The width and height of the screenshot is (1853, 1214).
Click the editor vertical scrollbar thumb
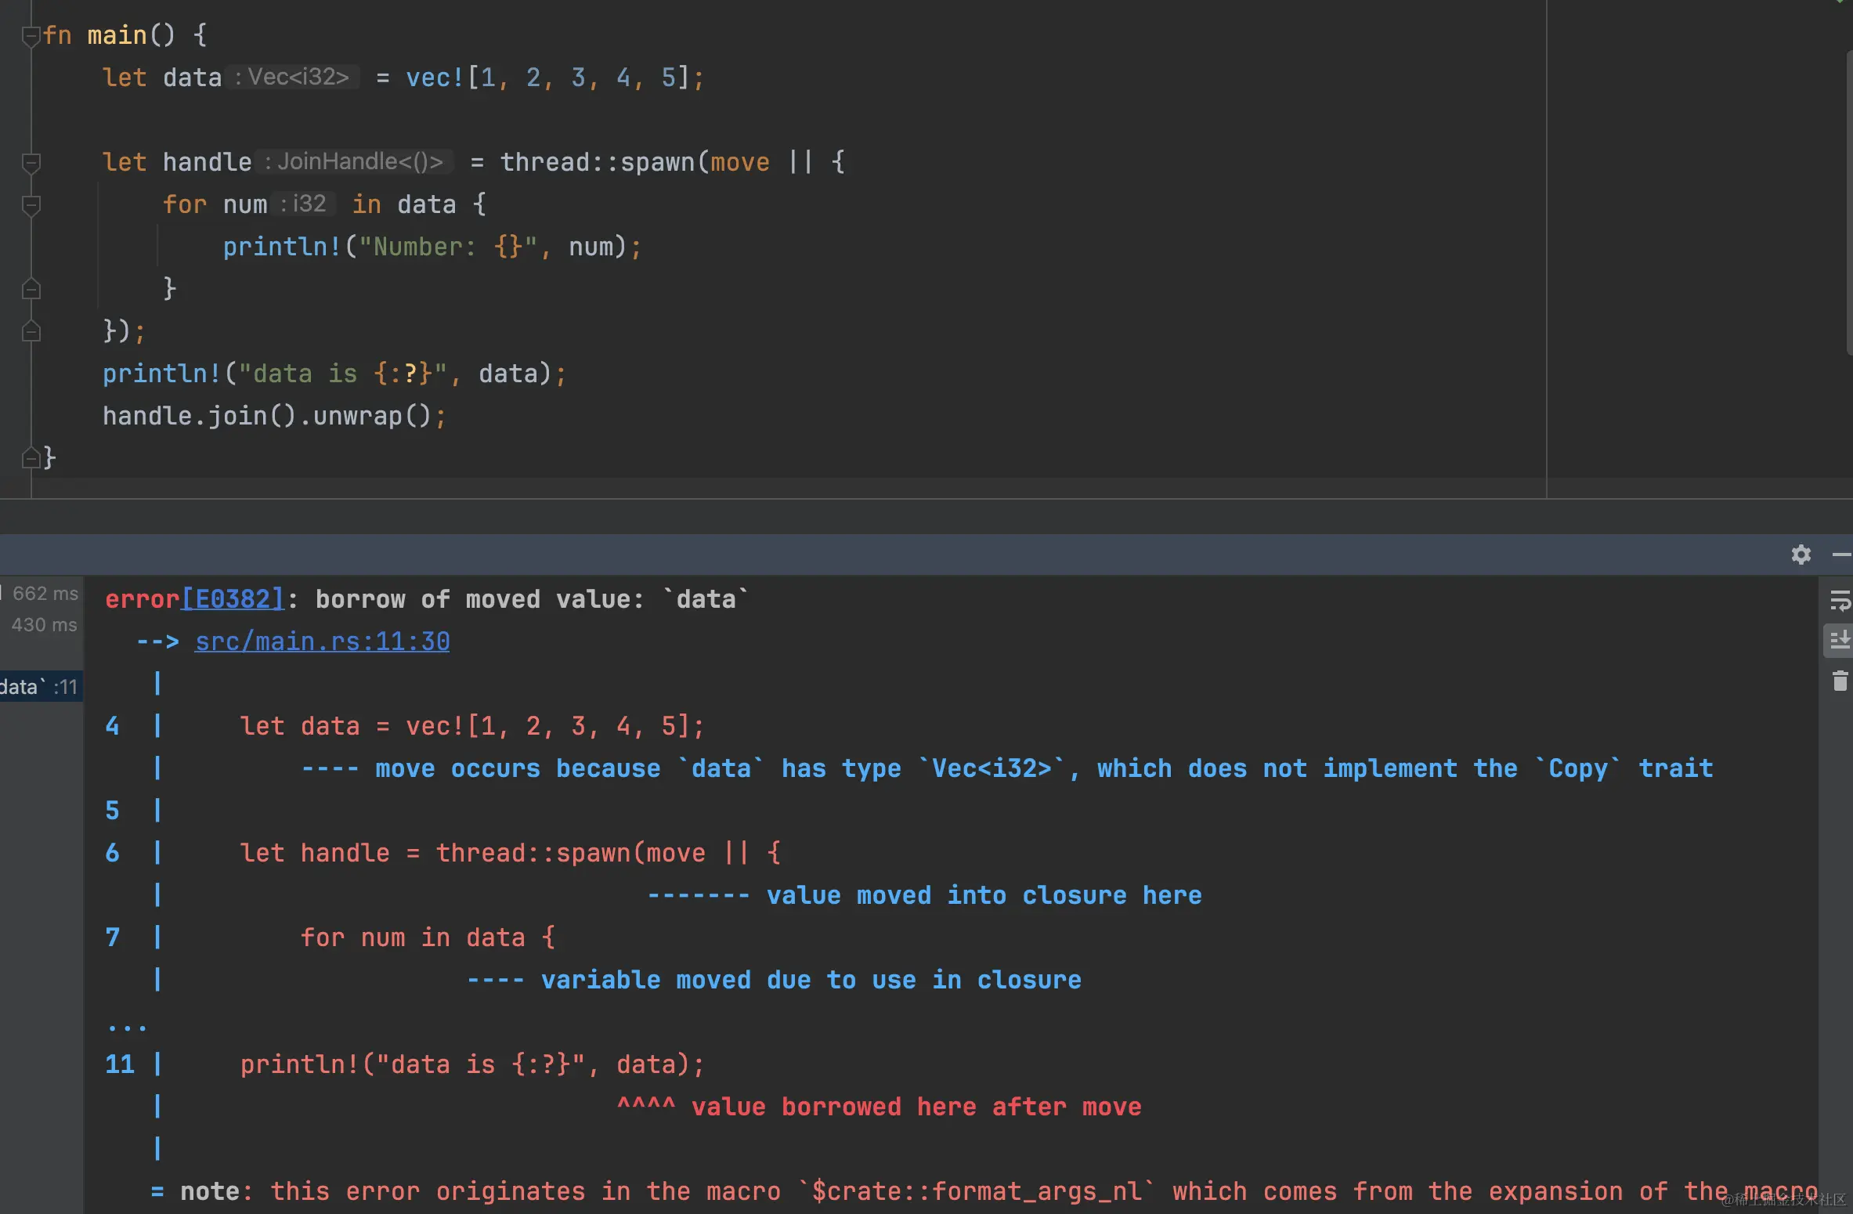1848,204
